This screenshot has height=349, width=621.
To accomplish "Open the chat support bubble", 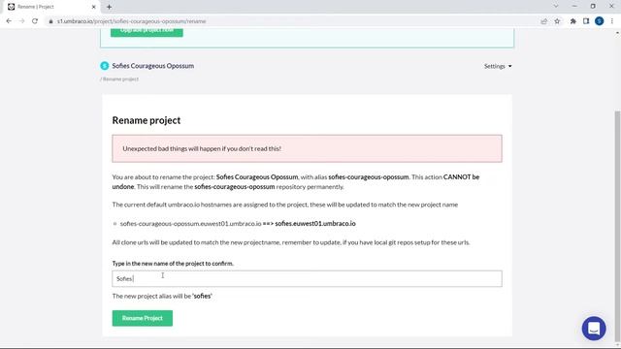I will click(594, 328).
